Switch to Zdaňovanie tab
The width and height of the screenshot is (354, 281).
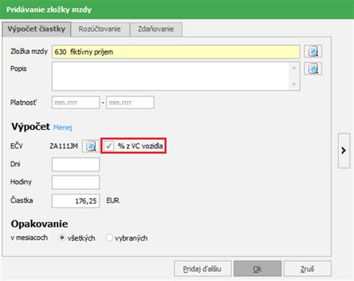click(x=156, y=29)
